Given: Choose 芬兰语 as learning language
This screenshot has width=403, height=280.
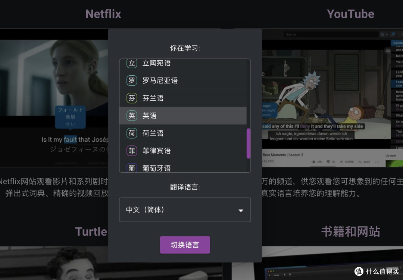Looking at the screenshot, I should pyautogui.click(x=183, y=98).
